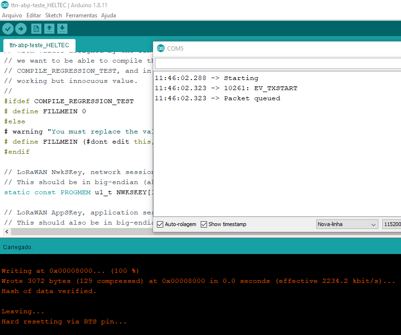Open the Sketch menu
This screenshot has height=335, width=401.
point(53,15)
